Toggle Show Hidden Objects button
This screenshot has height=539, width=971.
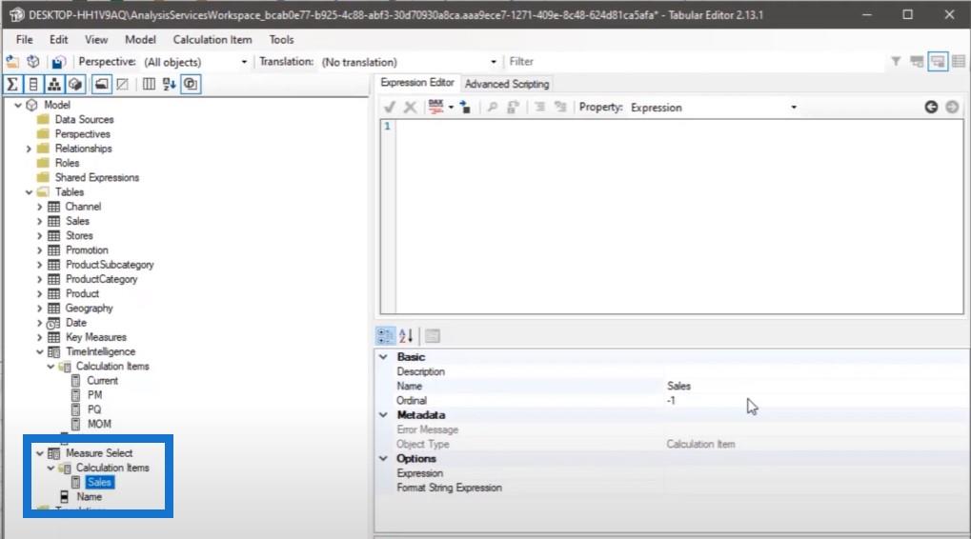pos(123,84)
